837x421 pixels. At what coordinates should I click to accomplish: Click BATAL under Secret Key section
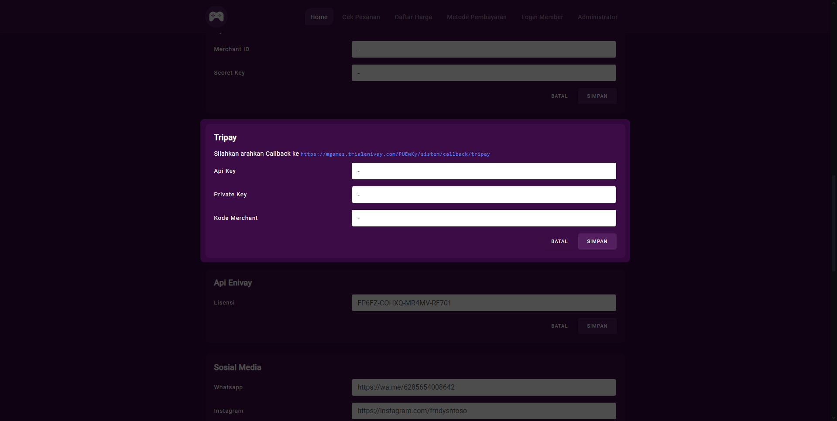(559, 96)
